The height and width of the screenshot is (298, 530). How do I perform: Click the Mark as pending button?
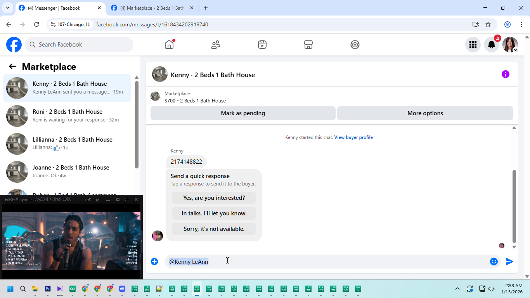click(243, 113)
